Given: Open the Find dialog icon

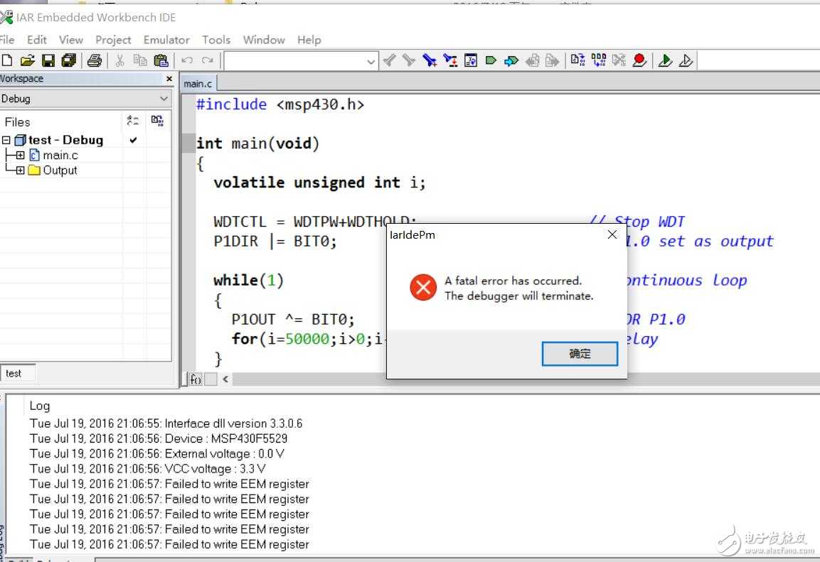Looking at the screenshot, I should 430,60.
